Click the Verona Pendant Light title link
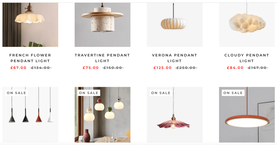Screen dimensions: 277x145 (x=174, y=58)
